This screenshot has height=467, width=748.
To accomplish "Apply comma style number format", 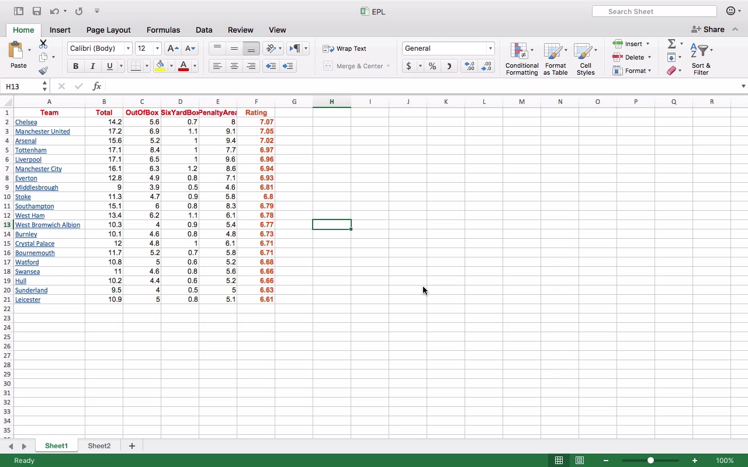I will click(449, 66).
